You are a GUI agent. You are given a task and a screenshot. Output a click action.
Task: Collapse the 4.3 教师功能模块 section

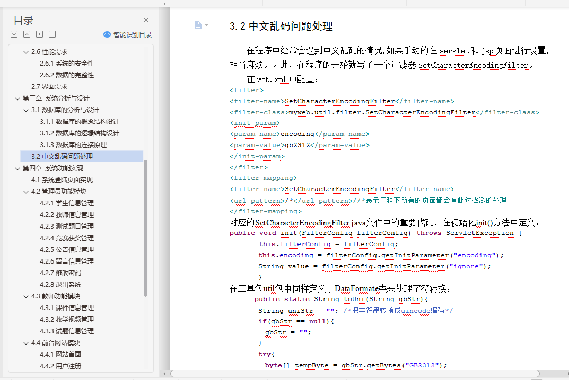point(26,296)
